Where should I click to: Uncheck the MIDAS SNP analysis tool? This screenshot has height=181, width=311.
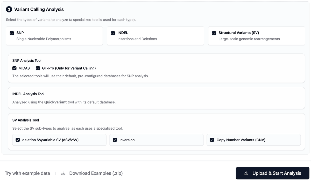(x=14, y=68)
